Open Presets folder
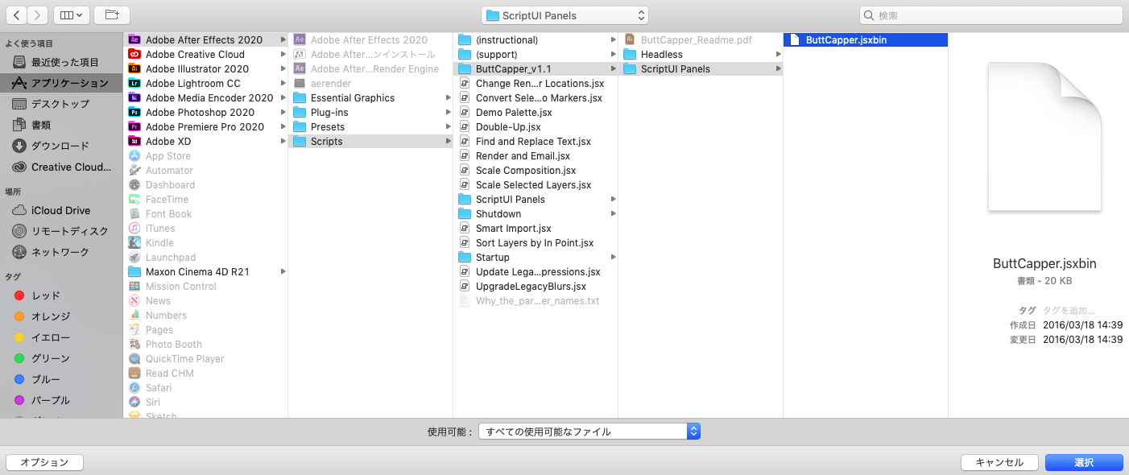Image resolution: width=1129 pixels, height=475 pixels. 370,126
